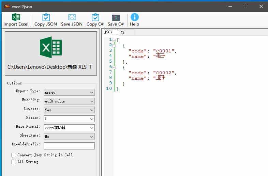Image resolution: width=268 pixels, height=176 pixels.
Task: Maximize the excel2json window
Action: (x=245, y=6)
